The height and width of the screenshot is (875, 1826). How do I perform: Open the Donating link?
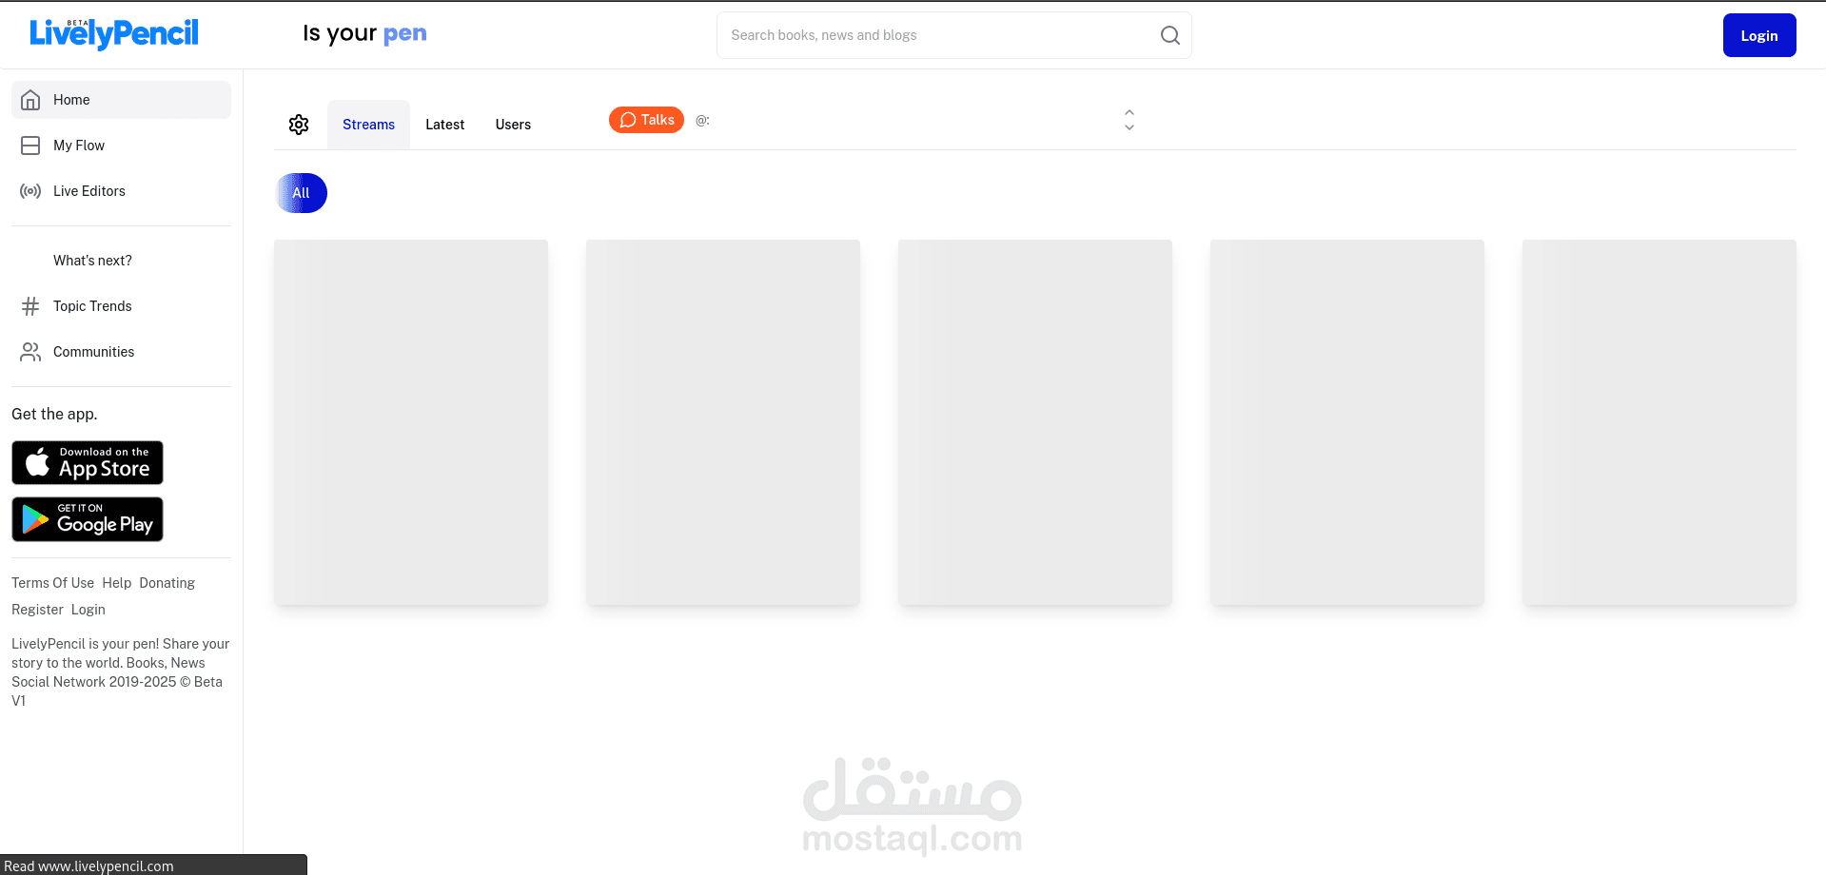click(x=167, y=583)
